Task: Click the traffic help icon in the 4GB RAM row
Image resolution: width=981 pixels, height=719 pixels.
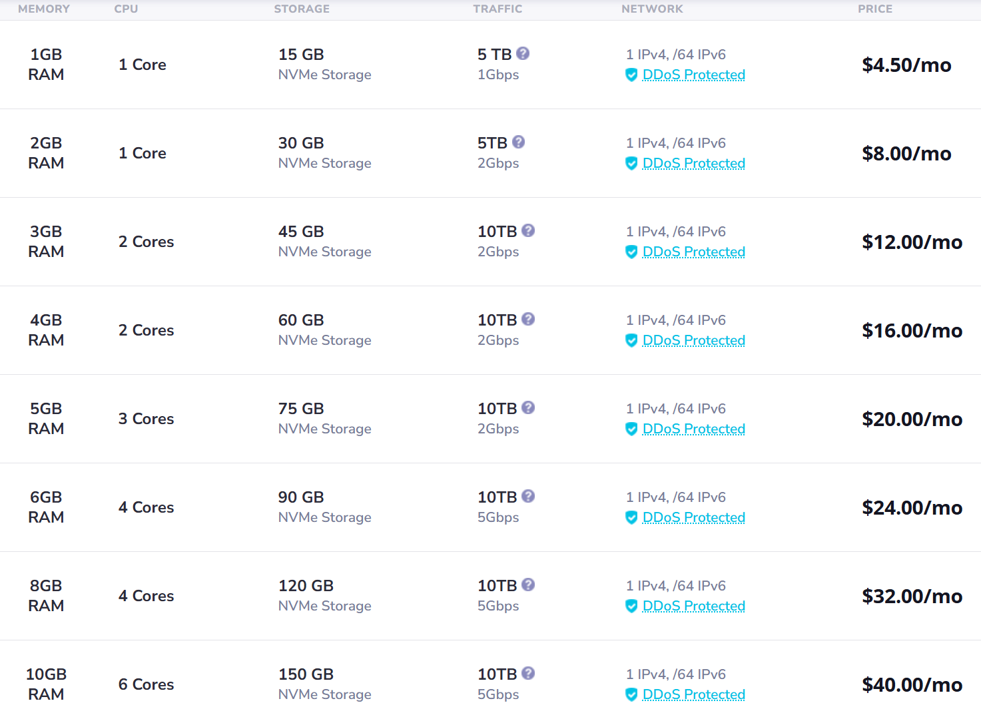Action: pos(528,319)
